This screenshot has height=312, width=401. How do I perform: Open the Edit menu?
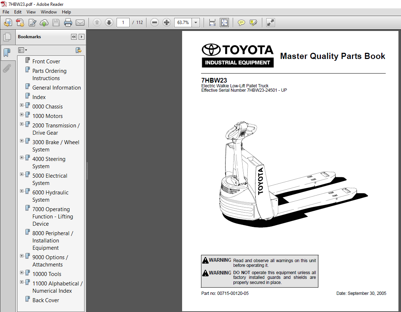17,12
